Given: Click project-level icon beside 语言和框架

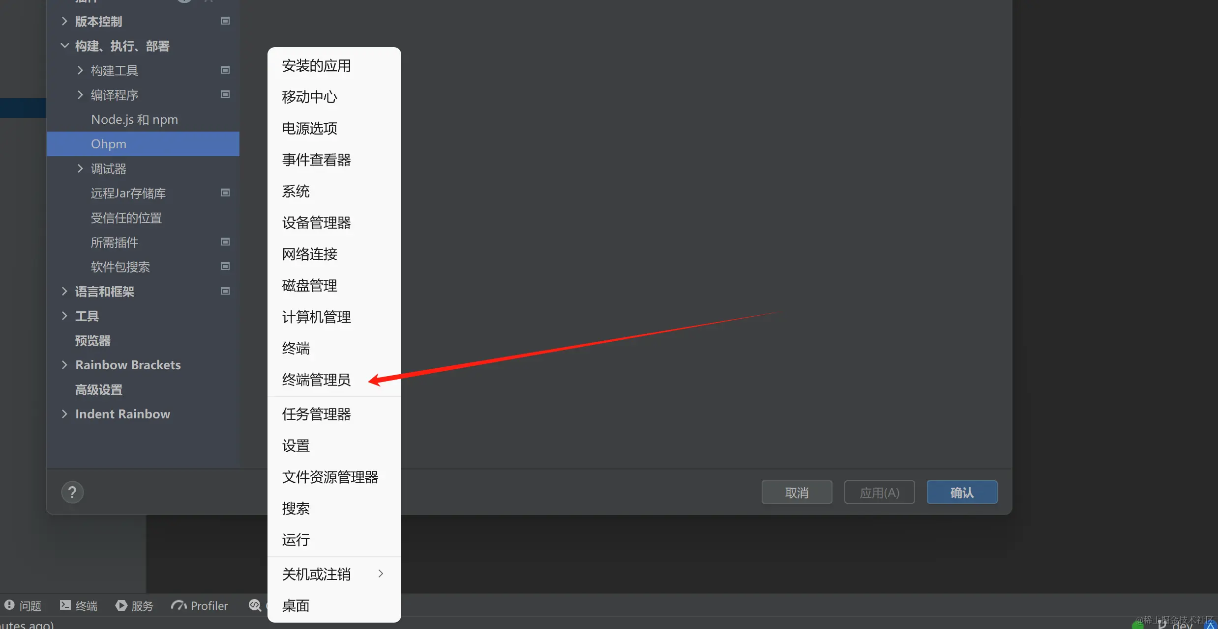Looking at the screenshot, I should [225, 291].
